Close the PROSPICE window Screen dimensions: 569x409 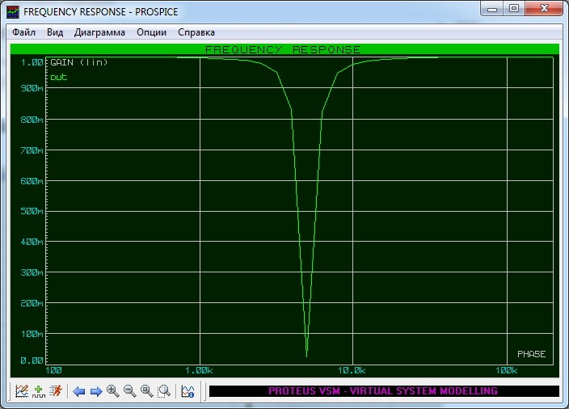pyautogui.click(x=544, y=9)
